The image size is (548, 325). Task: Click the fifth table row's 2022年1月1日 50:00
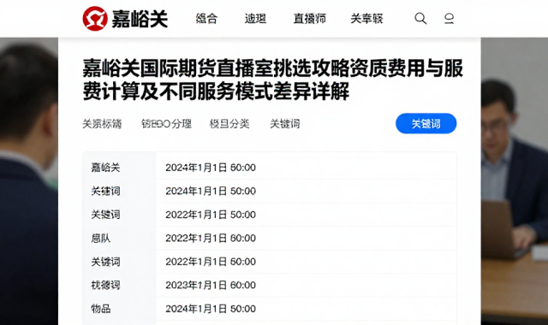coord(211,262)
